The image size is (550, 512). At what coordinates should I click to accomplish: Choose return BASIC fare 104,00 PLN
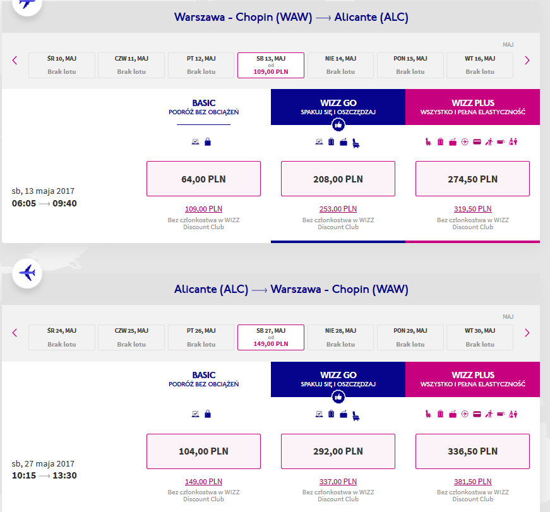pyautogui.click(x=203, y=451)
